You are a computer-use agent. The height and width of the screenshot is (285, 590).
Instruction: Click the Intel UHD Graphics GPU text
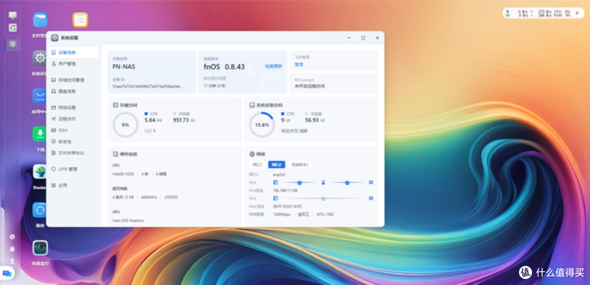click(128, 220)
